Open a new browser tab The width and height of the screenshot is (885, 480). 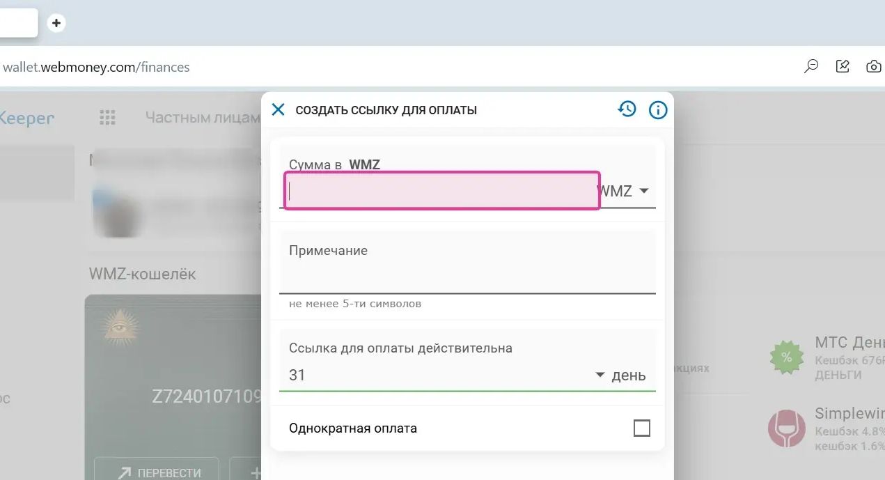[56, 23]
